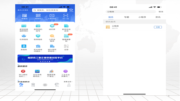The width and height of the screenshot is (180, 101).
Task: Open 福建健康码 icon with HOT badge
Action: (66, 36)
